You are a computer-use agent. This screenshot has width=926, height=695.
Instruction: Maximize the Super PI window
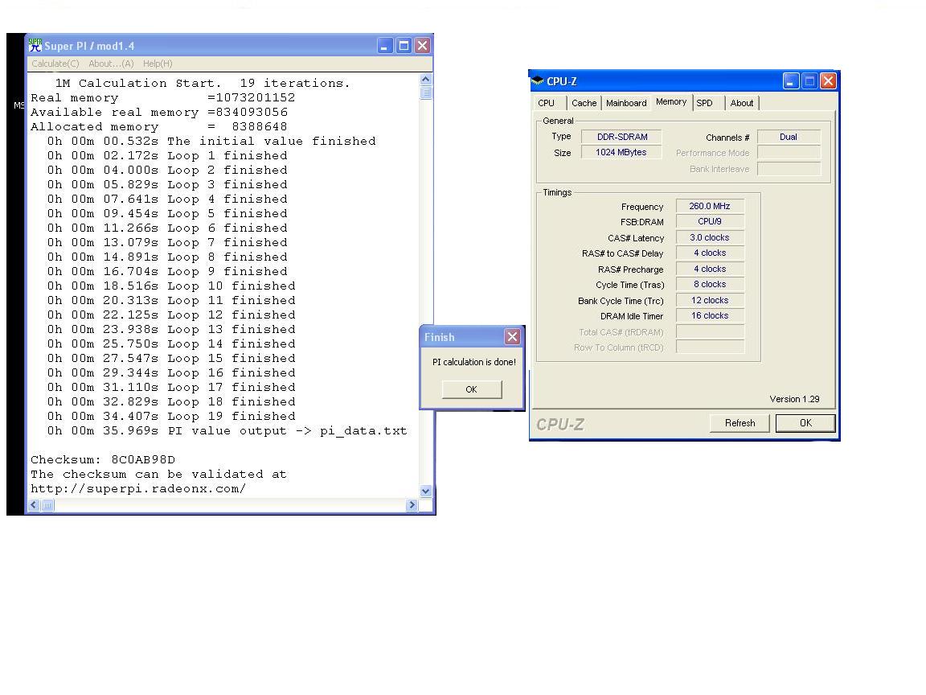pos(404,46)
